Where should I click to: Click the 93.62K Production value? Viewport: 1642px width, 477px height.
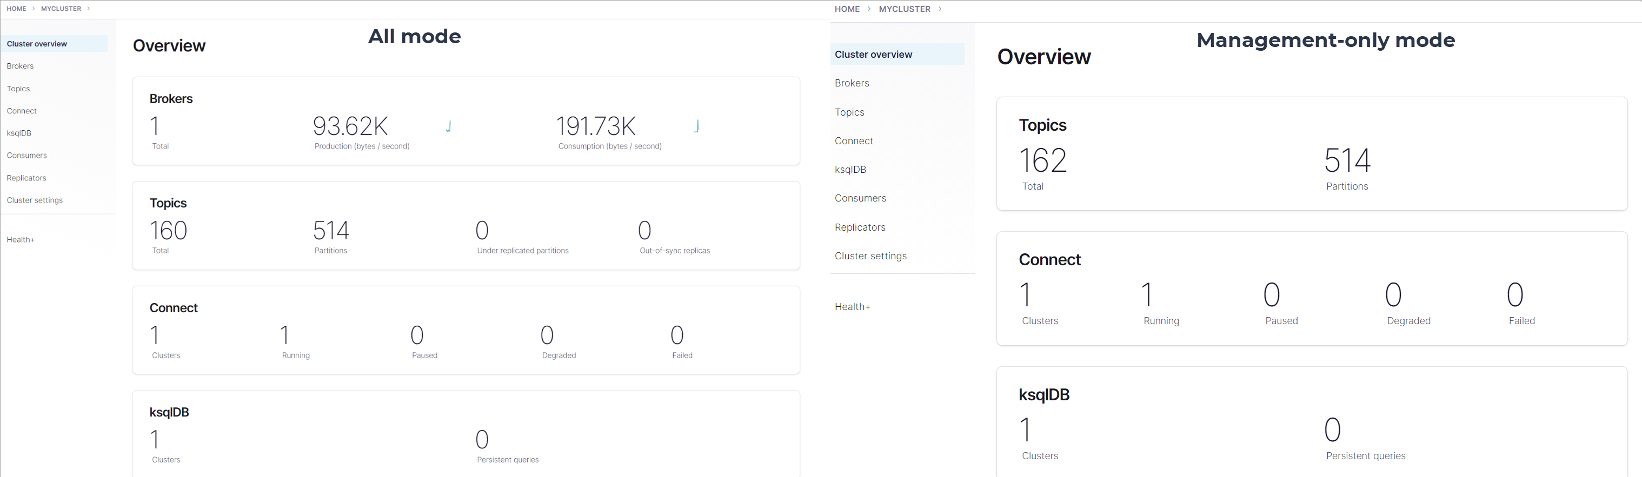(x=350, y=126)
